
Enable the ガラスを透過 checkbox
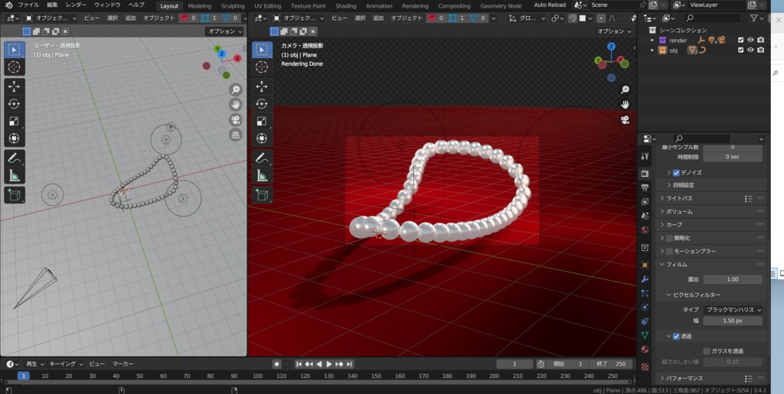706,350
